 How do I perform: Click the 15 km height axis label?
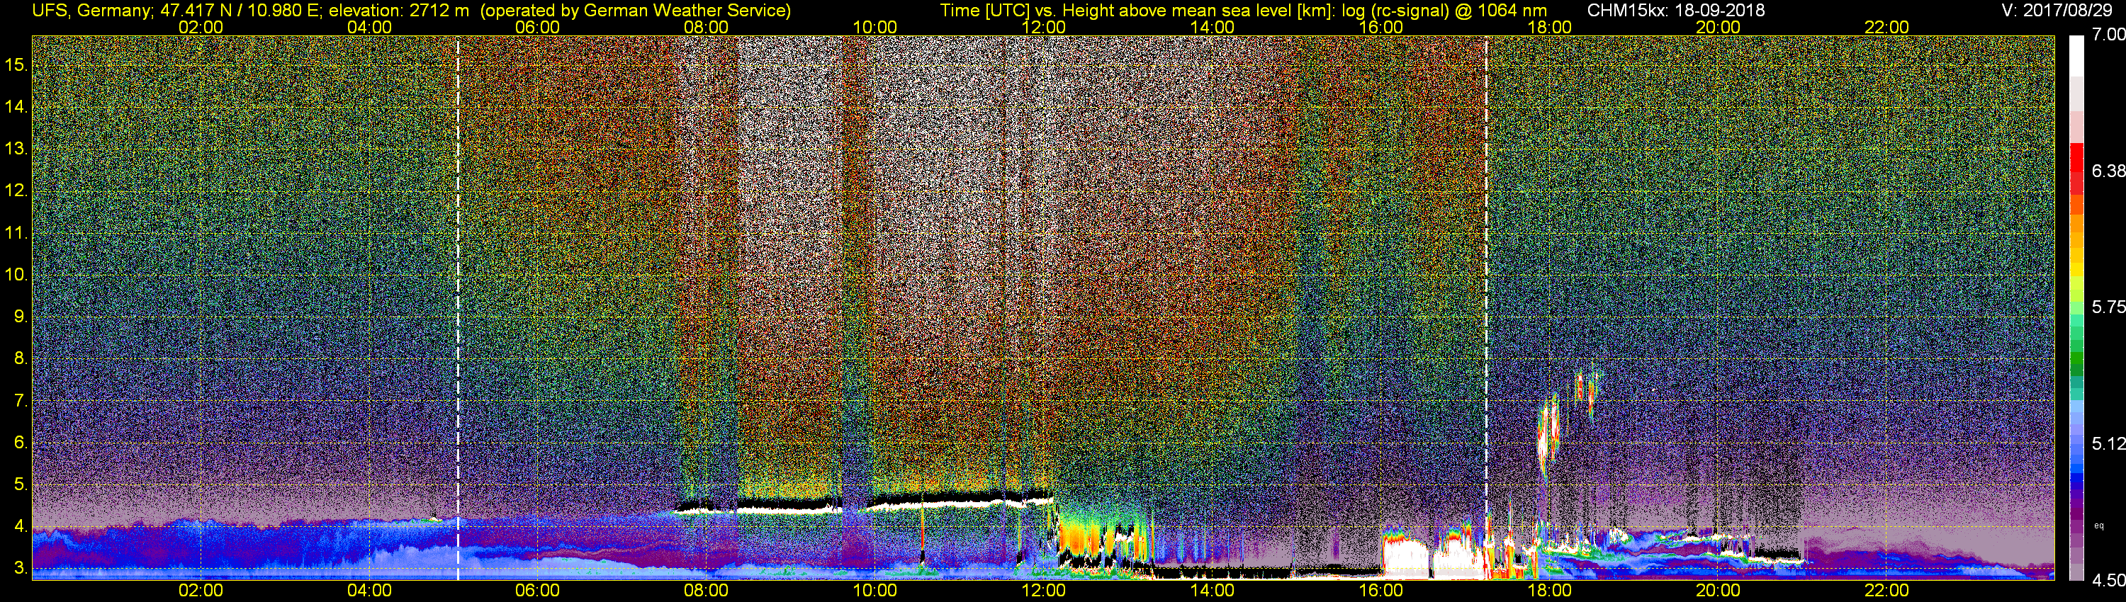click(x=16, y=64)
